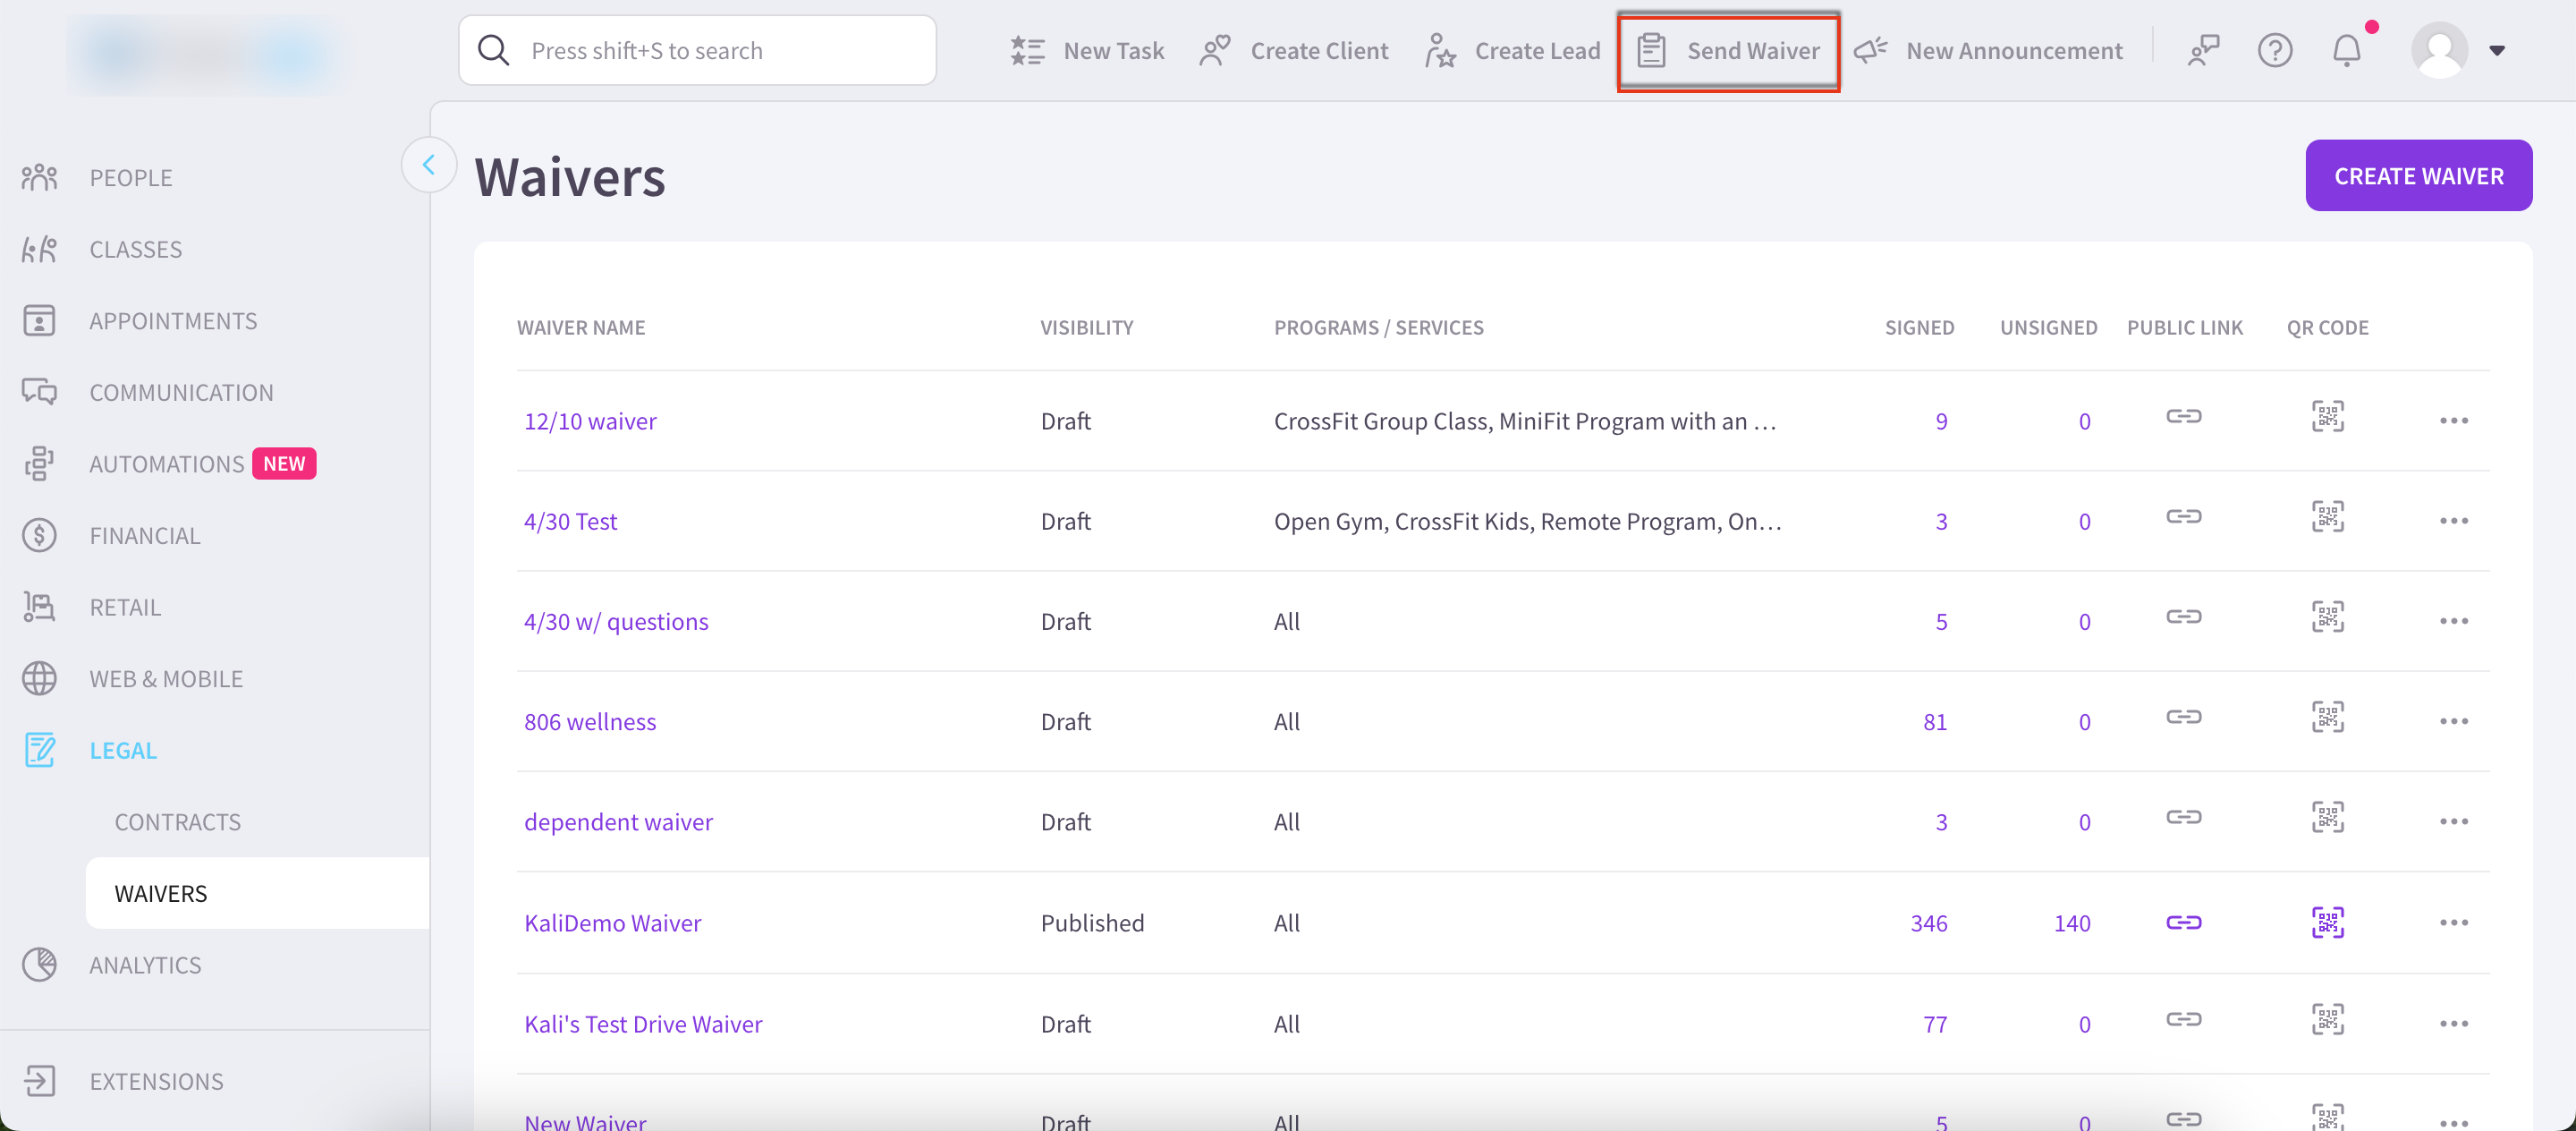Copy public link for 806 wellness
This screenshot has width=2576, height=1131.
[x=2184, y=717]
